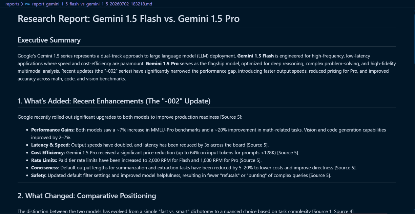The width and height of the screenshot is (415, 214).
Task: Click [Source 5] ending the Safety bullet
Action: click(320, 175)
